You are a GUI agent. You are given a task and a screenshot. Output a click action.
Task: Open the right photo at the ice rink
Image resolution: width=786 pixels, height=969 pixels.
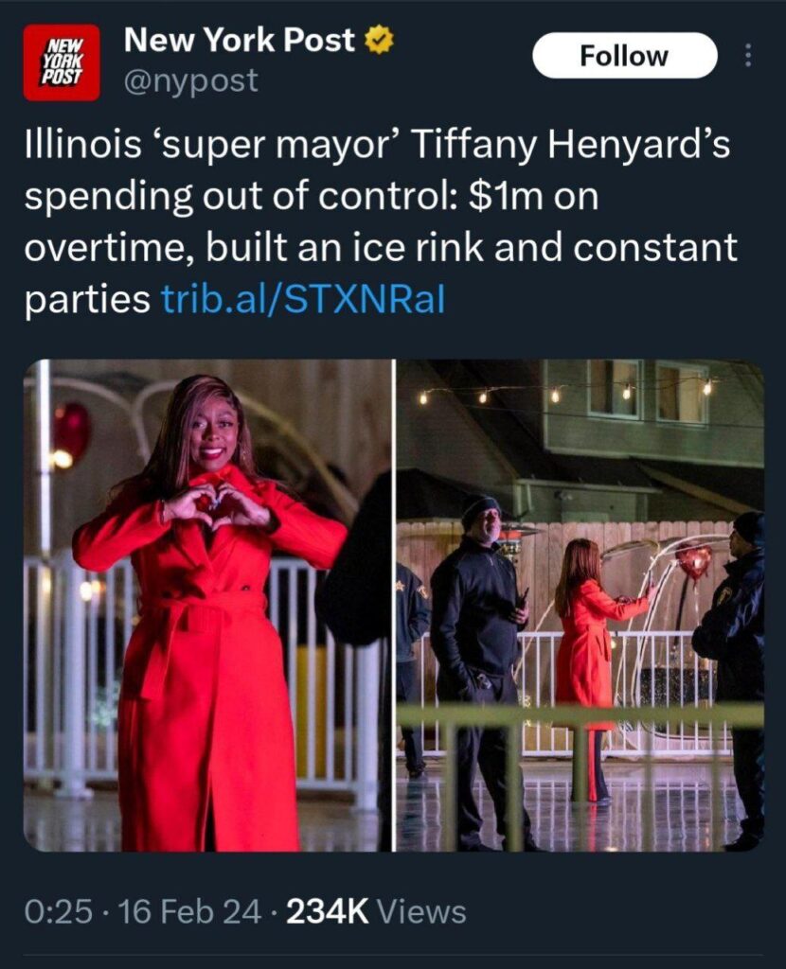(x=581, y=605)
